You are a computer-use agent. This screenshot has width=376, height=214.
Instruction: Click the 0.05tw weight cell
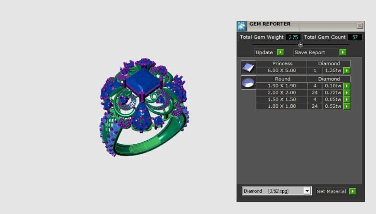click(333, 100)
